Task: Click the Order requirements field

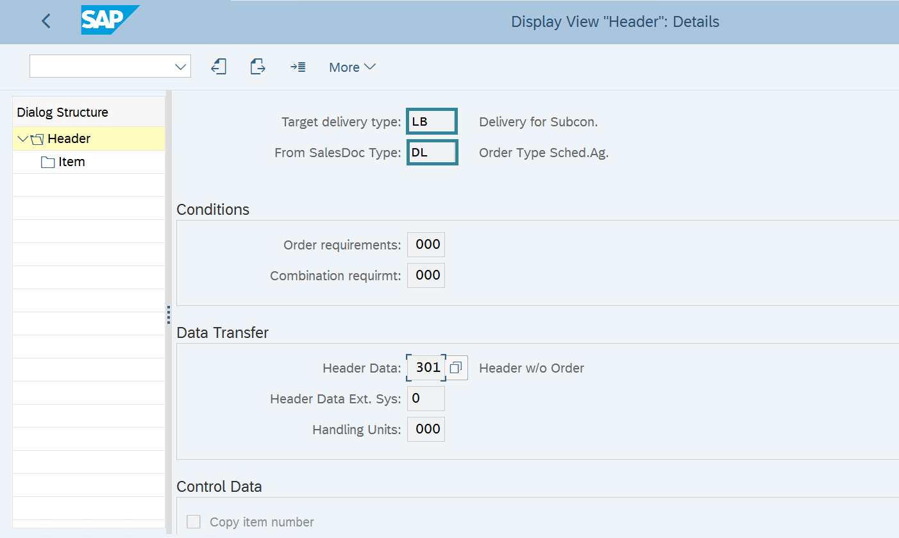Action: [426, 245]
